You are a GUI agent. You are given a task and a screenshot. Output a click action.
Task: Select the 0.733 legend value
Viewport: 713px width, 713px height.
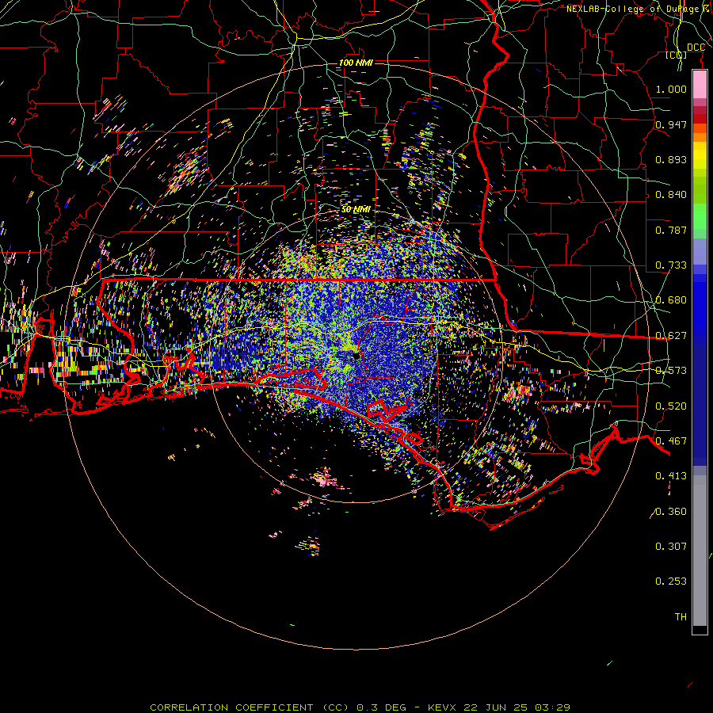(671, 265)
